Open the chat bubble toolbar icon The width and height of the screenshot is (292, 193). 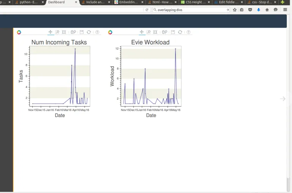coord(275,10)
